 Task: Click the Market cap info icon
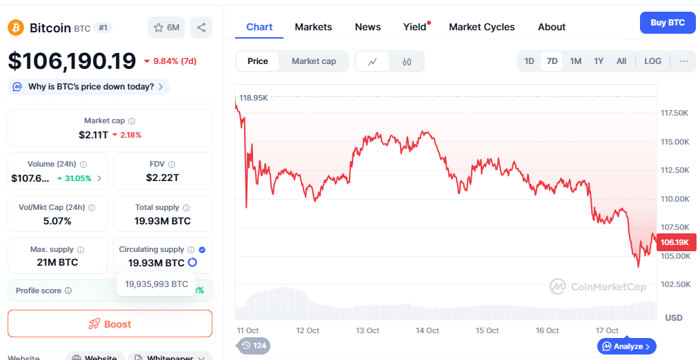[132, 120]
